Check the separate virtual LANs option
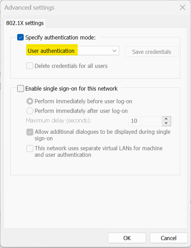Image resolution: width=191 pixels, height=248 pixels. [x=30, y=149]
